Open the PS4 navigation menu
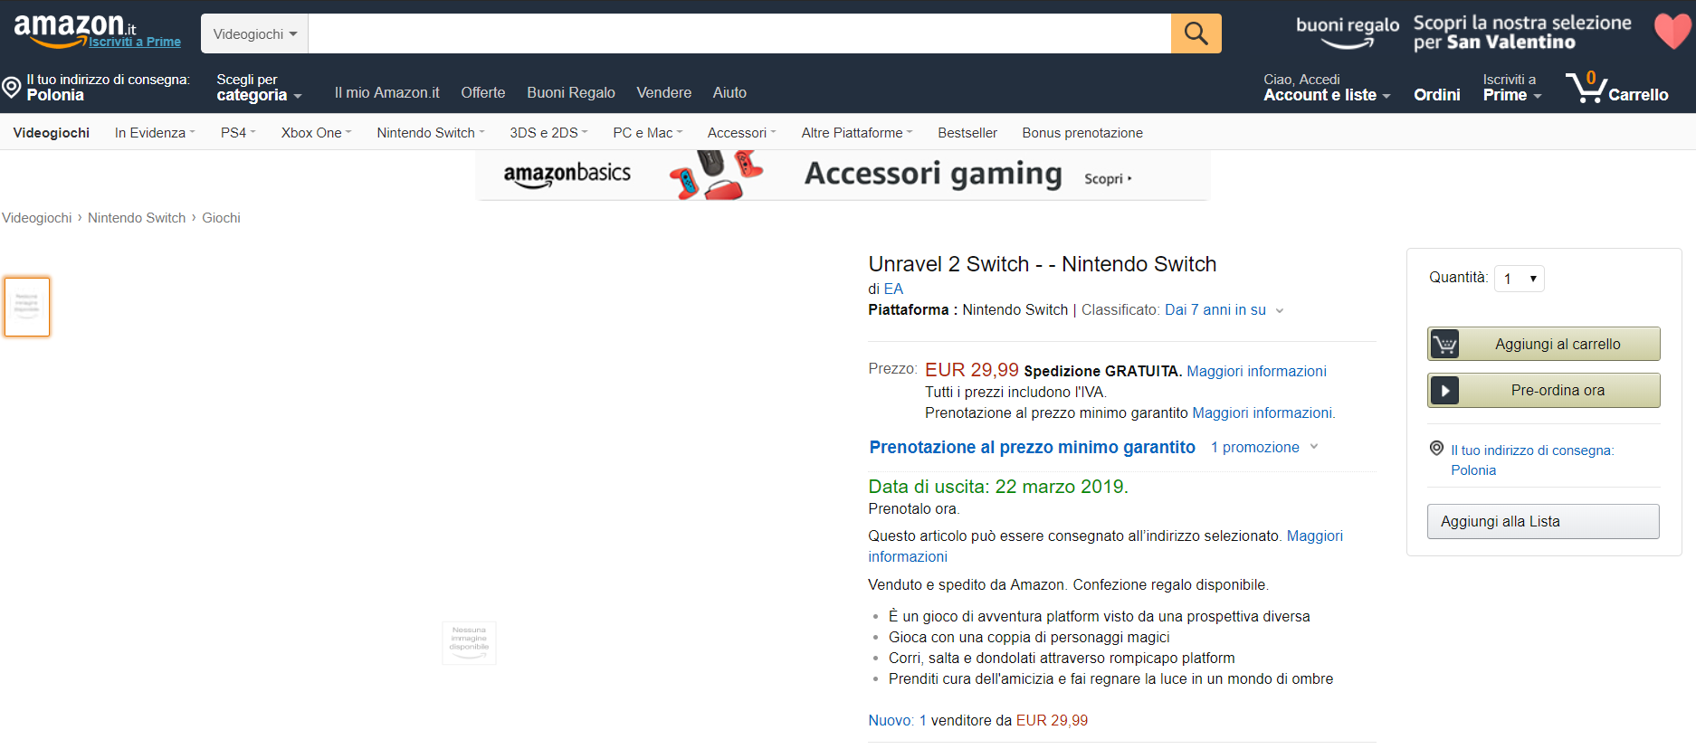 [238, 133]
